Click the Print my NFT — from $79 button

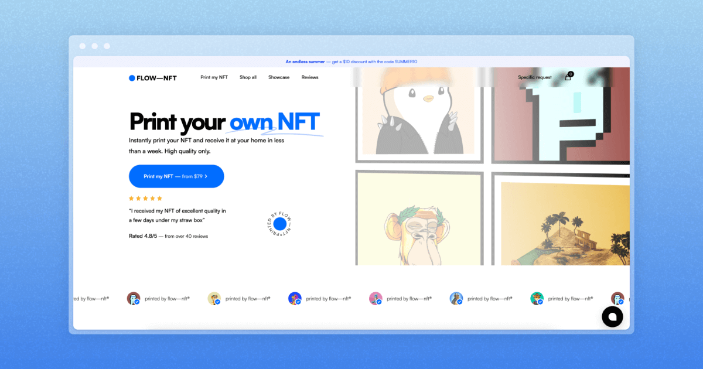click(176, 176)
